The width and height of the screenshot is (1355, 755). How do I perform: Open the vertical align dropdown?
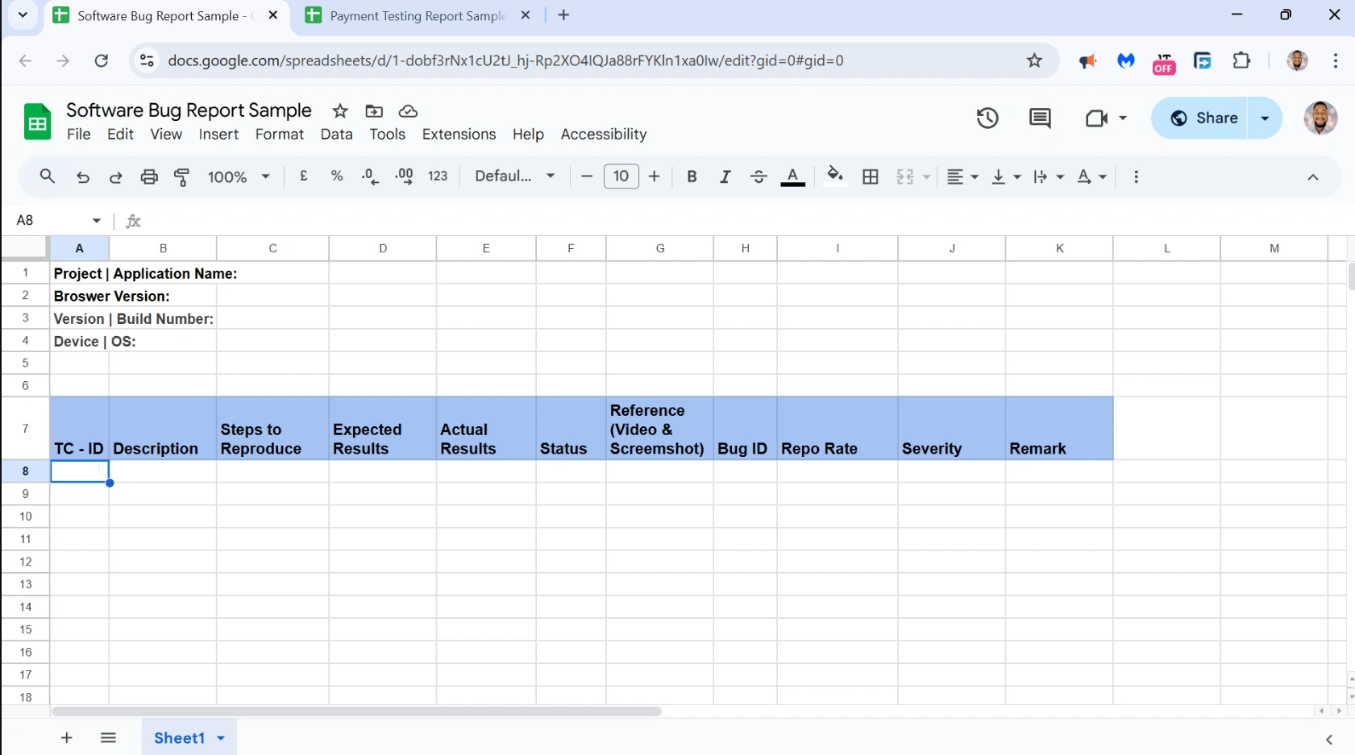coord(1006,176)
